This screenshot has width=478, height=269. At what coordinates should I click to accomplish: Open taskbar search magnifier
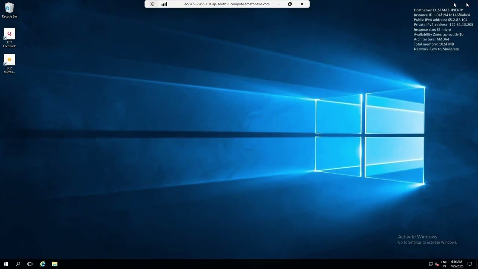18,264
